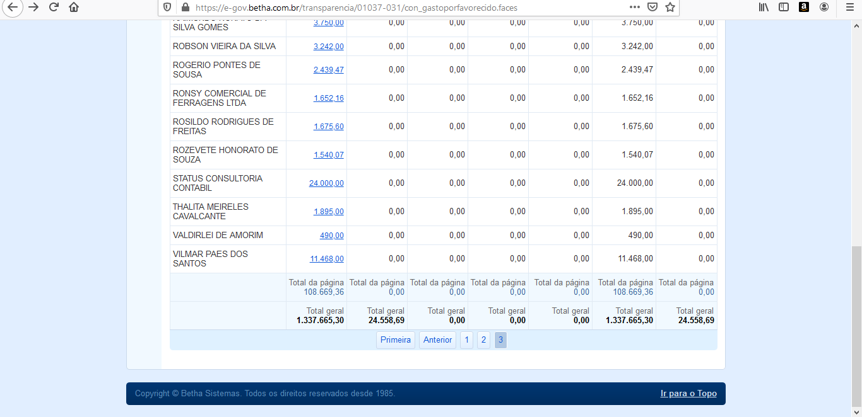Open the 11.468,00 VILMAR PAES link
Screen dimensions: 862x417
pos(327,259)
